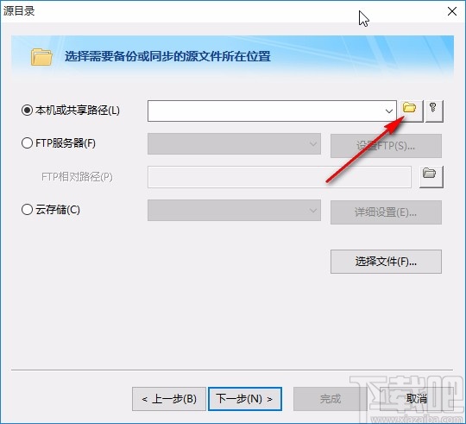Click 详细设置(E)... button
Screen dimensions: 466x424
pos(386,212)
